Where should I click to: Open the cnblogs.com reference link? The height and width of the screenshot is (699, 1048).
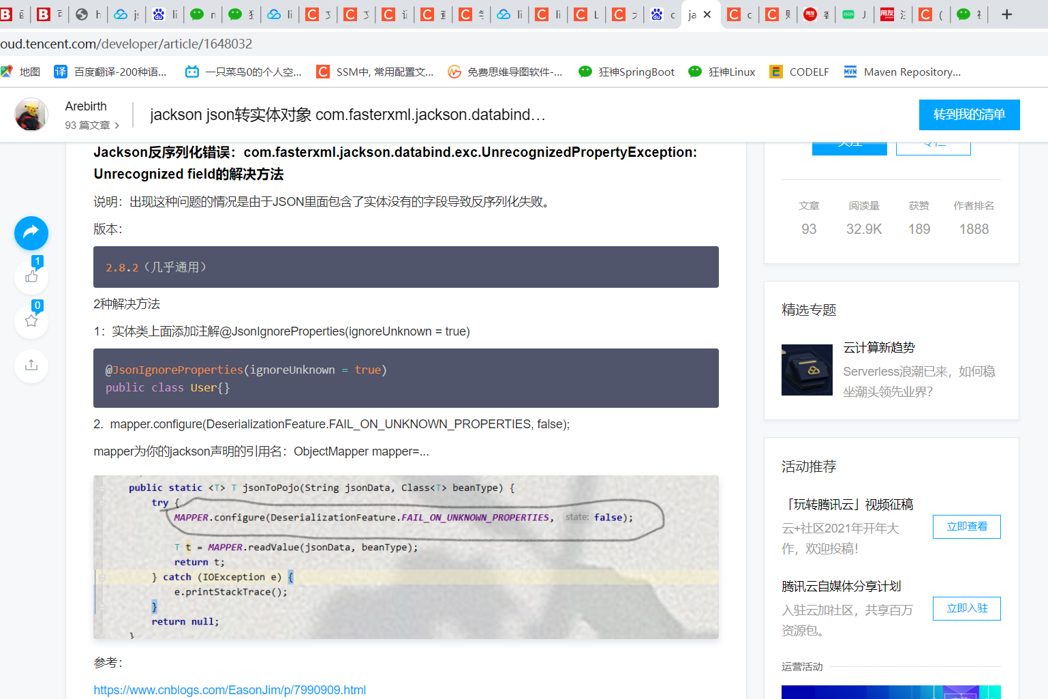pyautogui.click(x=230, y=689)
